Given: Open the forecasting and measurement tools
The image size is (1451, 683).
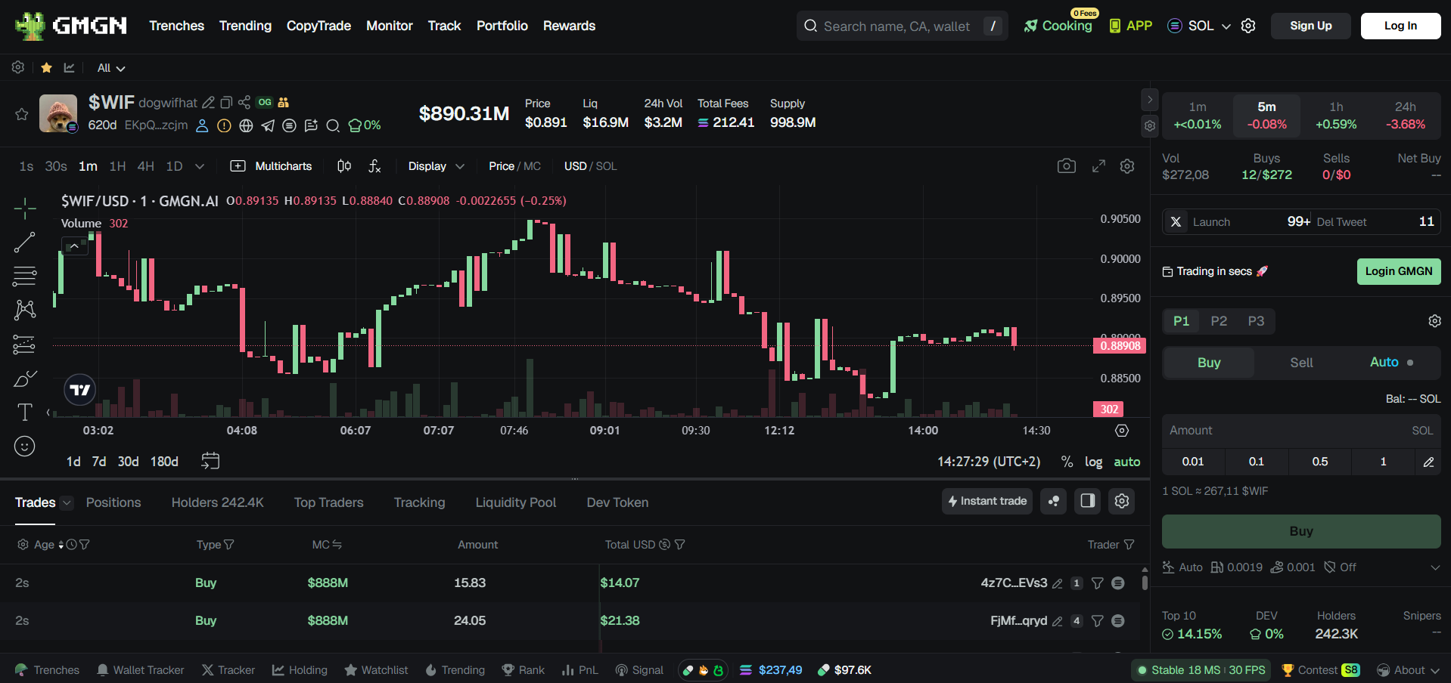Looking at the screenshot, I should (24, 345).
